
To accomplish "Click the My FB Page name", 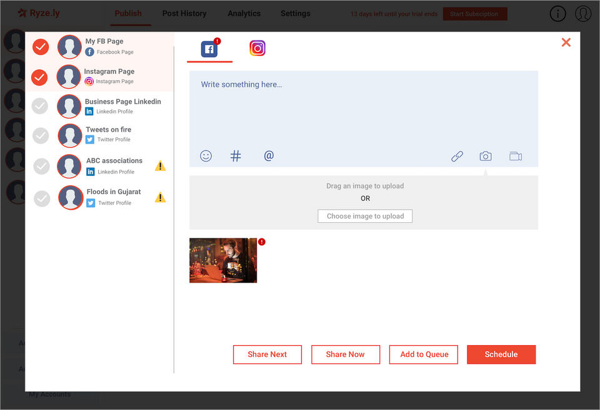I will point(104,41).
